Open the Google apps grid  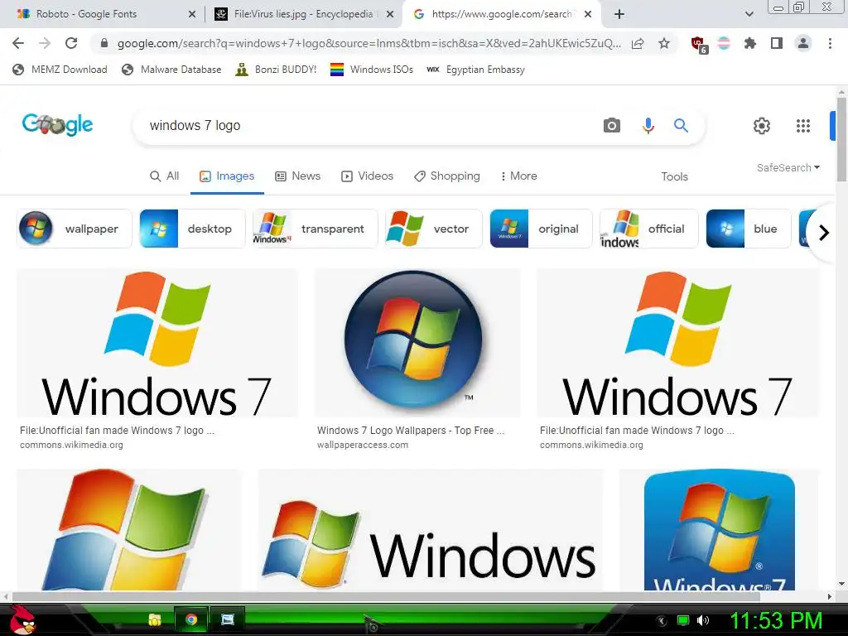pyautogui.click(x=803, y=126)
